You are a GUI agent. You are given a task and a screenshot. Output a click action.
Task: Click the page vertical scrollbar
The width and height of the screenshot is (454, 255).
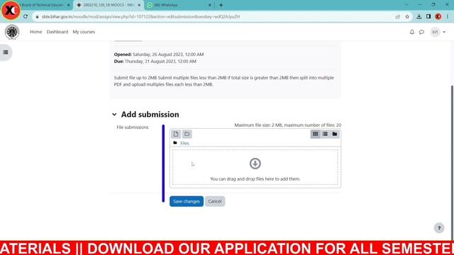pos(453,162)
